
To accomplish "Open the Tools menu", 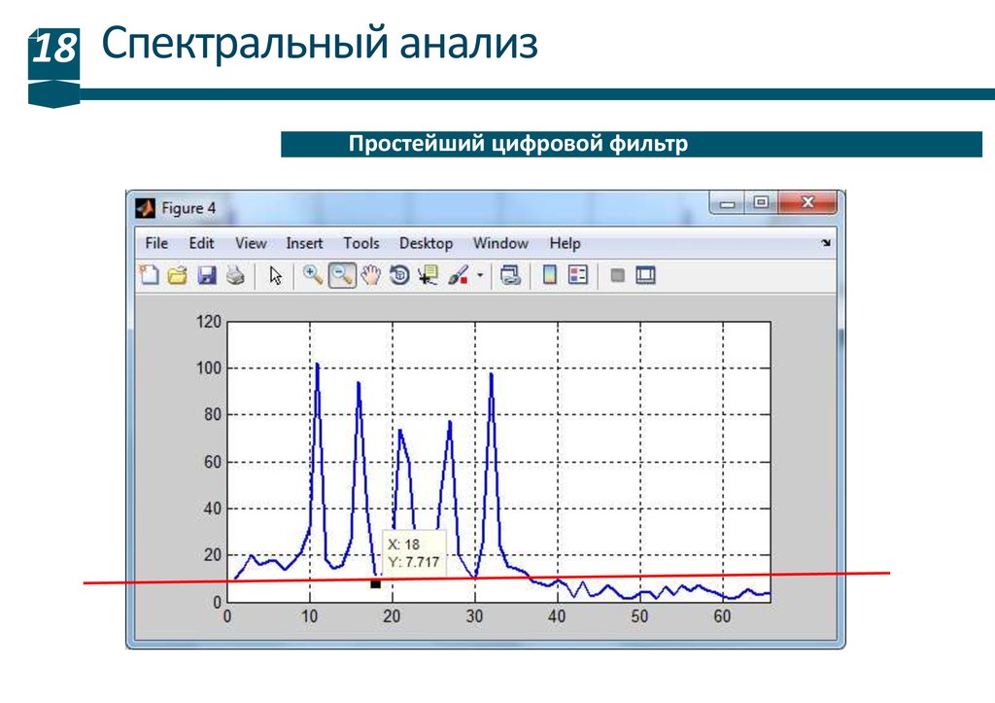I will 361,243.
